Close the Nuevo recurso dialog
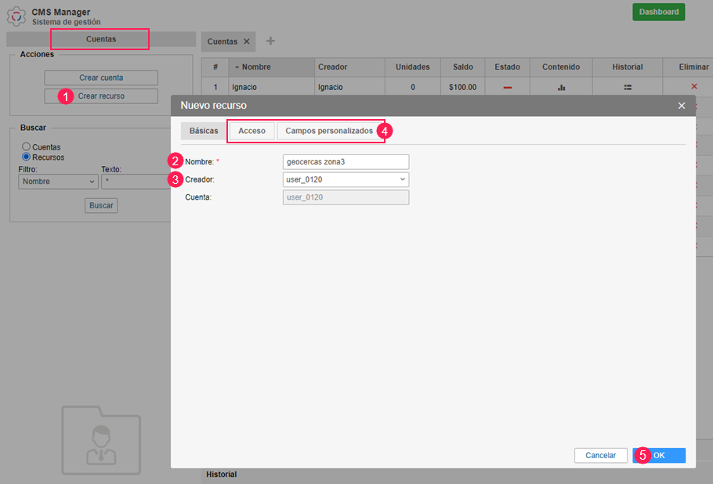Viewport: 713px width, 484px height. pos(681,106)
